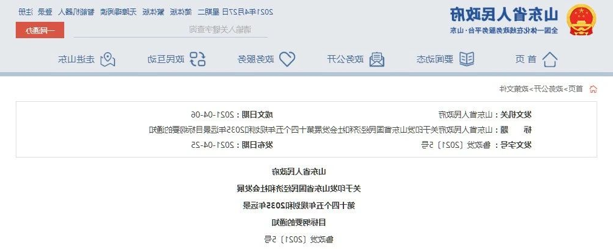Open 政策文件 in the breadcrumb trail
613x249 pixels.
click(514, 89)
